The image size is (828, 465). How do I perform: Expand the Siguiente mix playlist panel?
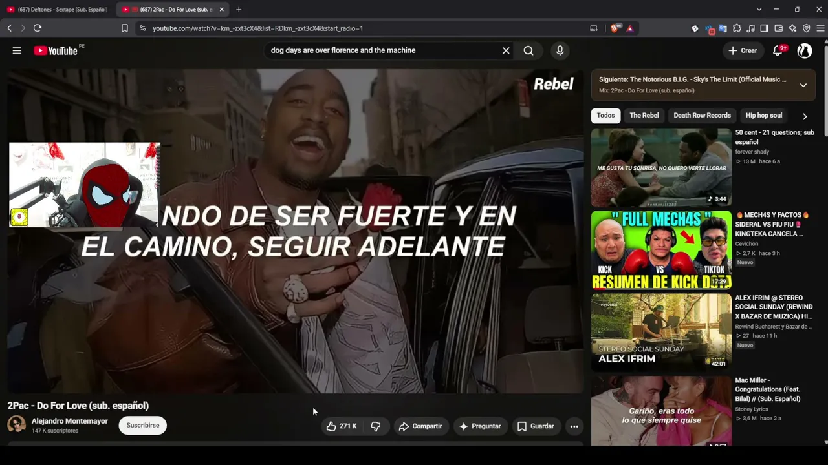(x=803, y=85)
